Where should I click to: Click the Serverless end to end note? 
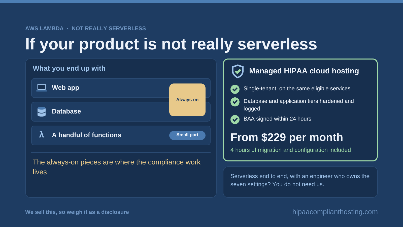click(300, 180)
